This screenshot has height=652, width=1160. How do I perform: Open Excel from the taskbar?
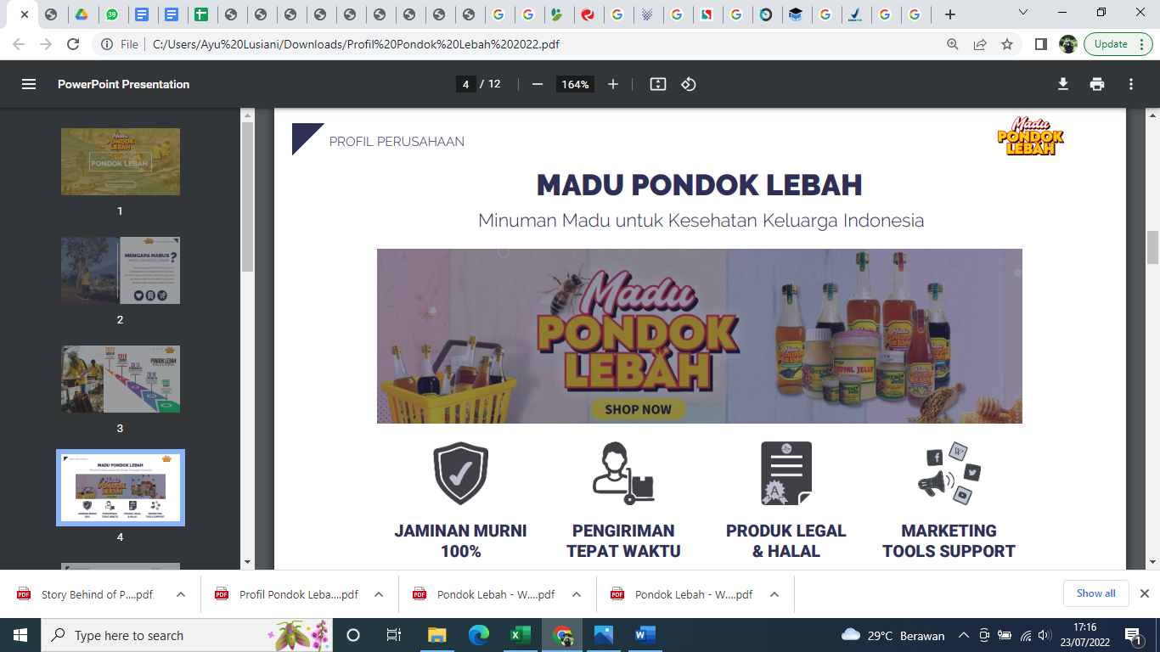point(521,635)
